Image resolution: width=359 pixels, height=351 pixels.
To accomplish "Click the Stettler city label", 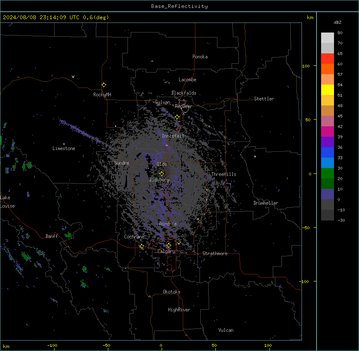I will coord(264,99).
